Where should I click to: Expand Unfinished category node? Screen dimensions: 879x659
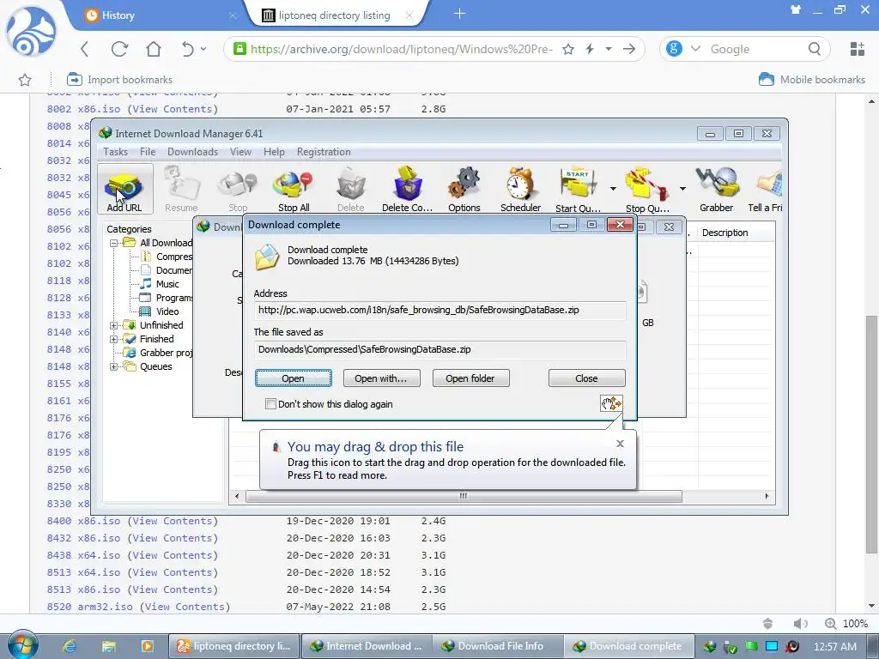114,325
